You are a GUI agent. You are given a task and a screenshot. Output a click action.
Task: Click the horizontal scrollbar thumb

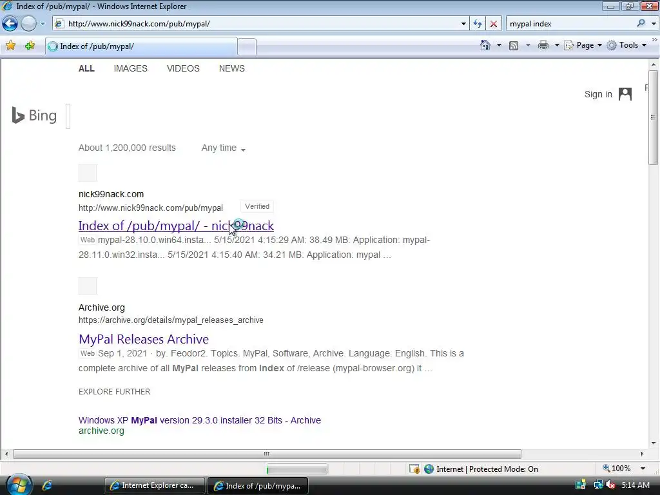tap(267, 454)
